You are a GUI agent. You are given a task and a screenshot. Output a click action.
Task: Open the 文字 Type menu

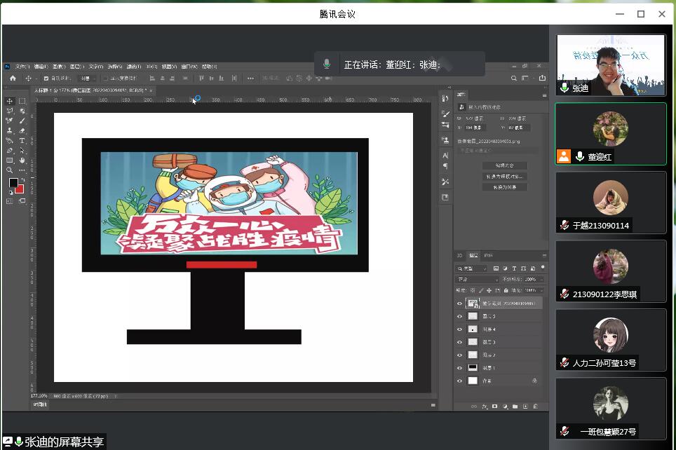point(96,67)
